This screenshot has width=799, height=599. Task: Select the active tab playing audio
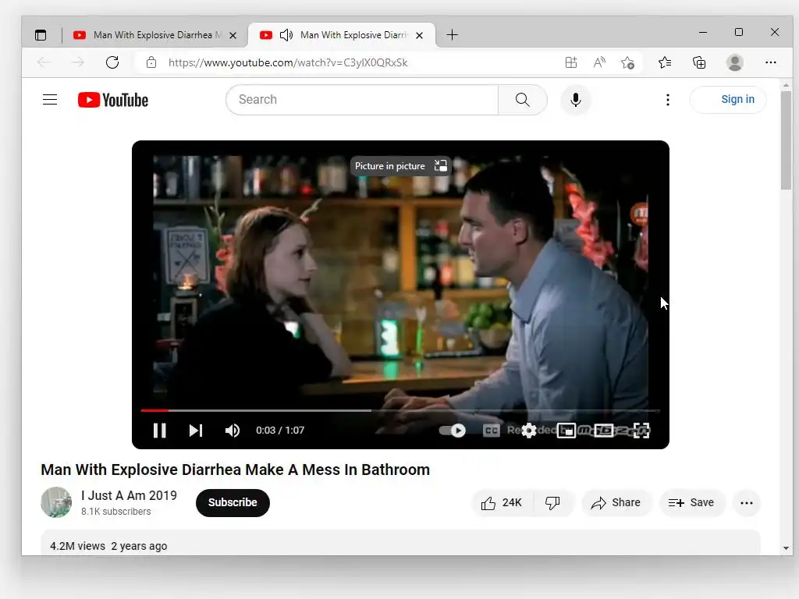click(342, 34)
